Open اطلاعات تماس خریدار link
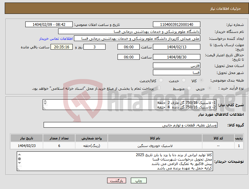This screenshot has height=189, width=249. (56, 39)
